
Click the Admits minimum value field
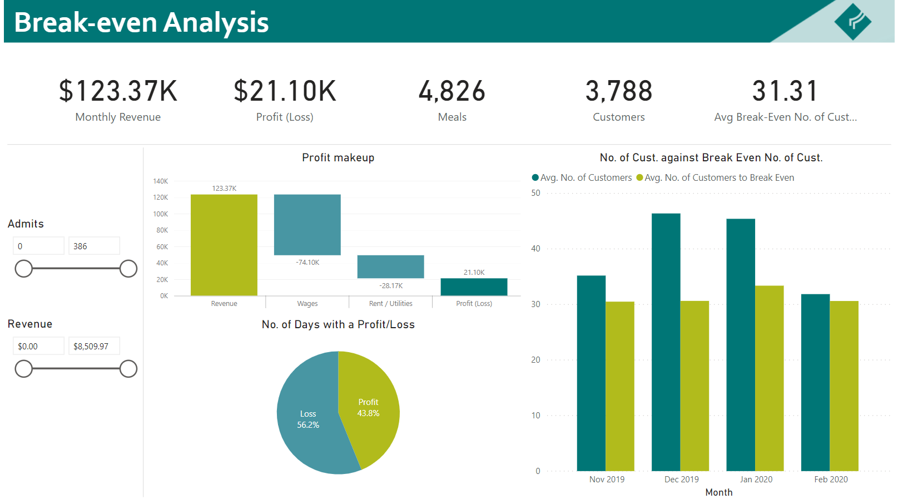[x=38, y=246]
